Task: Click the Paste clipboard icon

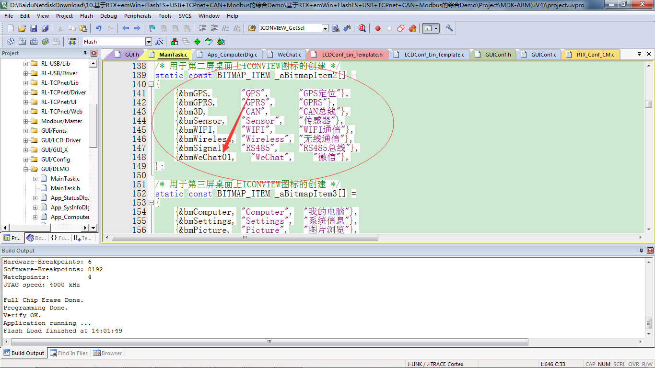Action: 83,28
